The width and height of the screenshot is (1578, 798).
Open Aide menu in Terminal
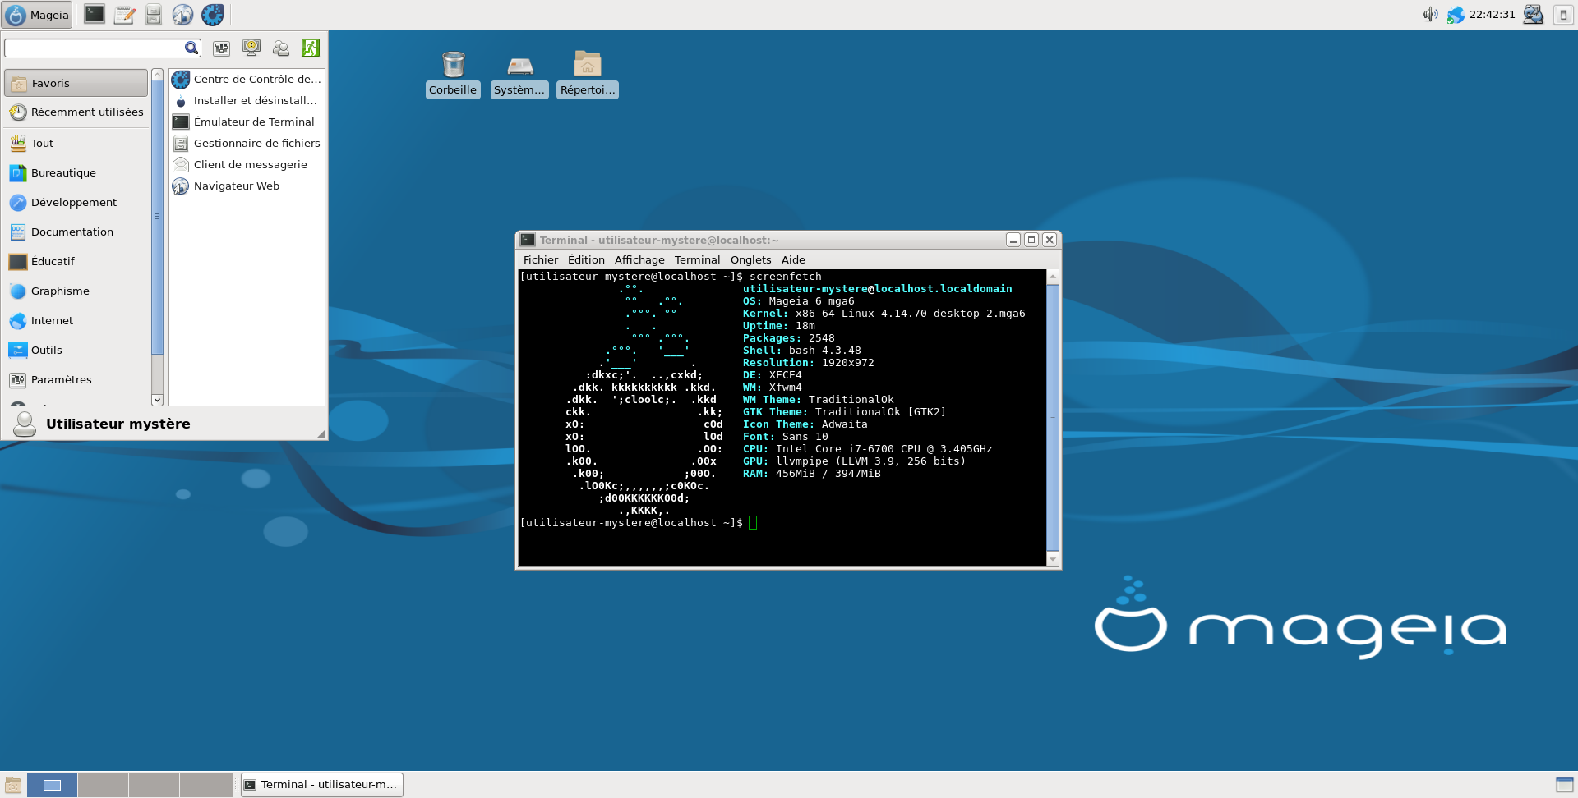pos(793,260)
